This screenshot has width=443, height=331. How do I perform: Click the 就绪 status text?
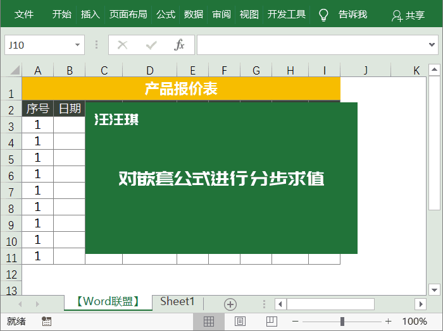coord(16,321)
